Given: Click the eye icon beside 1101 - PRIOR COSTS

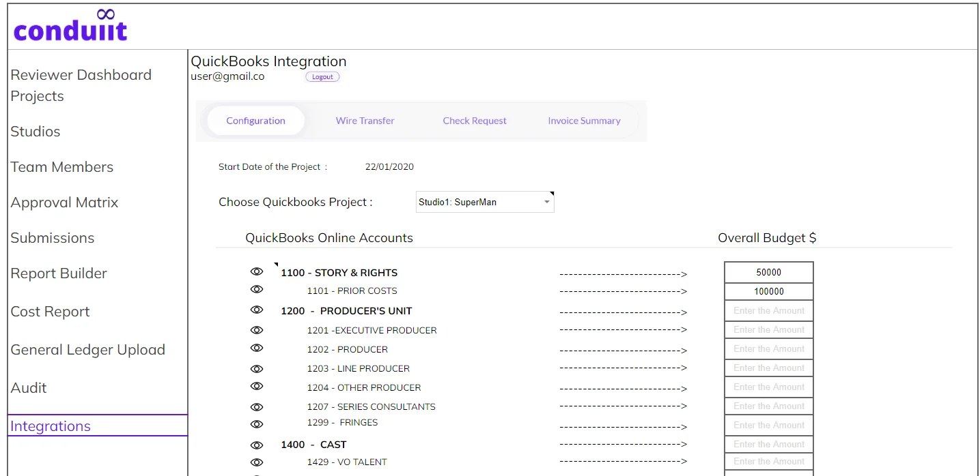Looking at the screenshot, I should coord(257,289).
